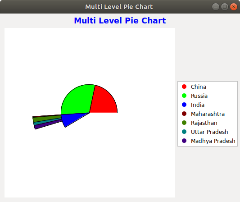This screenshot has width=240, height=202.
Task: Select the olive green Rajasthan outer slice
Action: pos(47,118)
